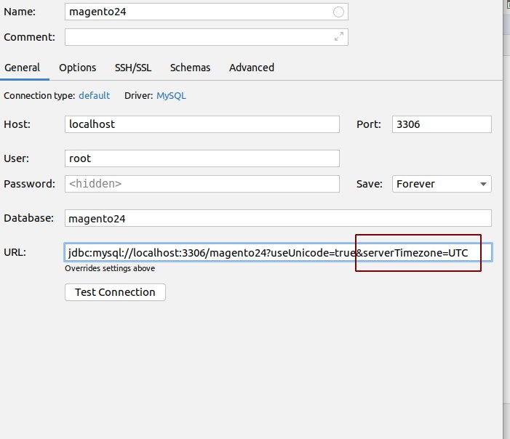This screenshot has width=510, height=439.
Task: Click the hidden Password field
Action: tap(202, 184)
